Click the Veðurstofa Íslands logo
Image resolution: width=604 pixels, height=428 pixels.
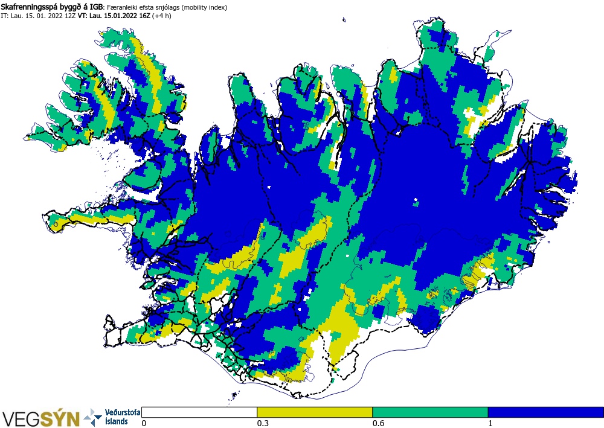point(112,417)
